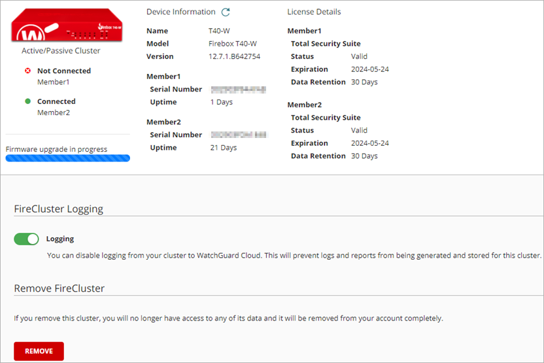The width and height of the screenshot is (544, 363).
Task: Select the device name value 'T40-W'
Action: coord(219,31)
